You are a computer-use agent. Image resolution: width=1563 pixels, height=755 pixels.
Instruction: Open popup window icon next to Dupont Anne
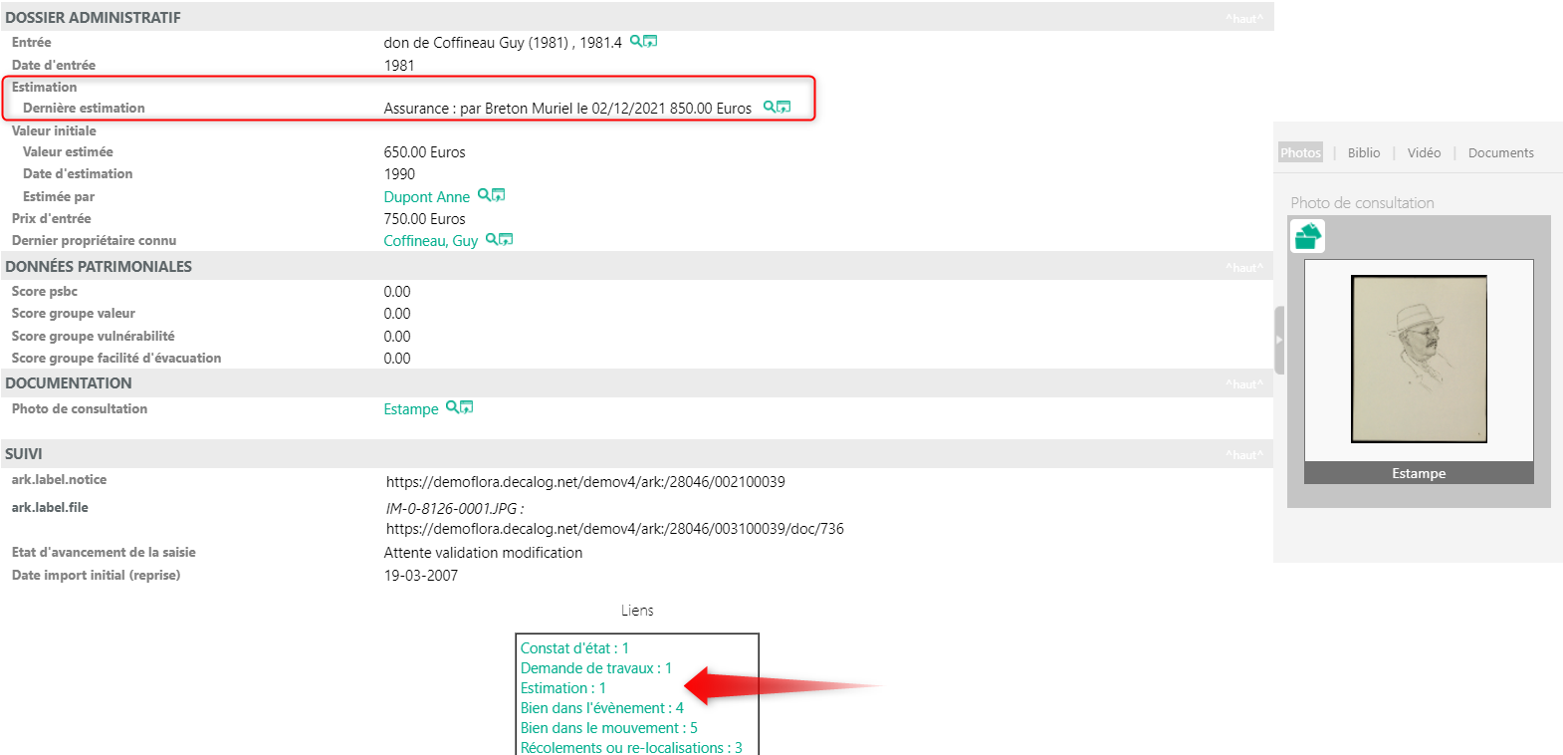(x=499, y=195)
